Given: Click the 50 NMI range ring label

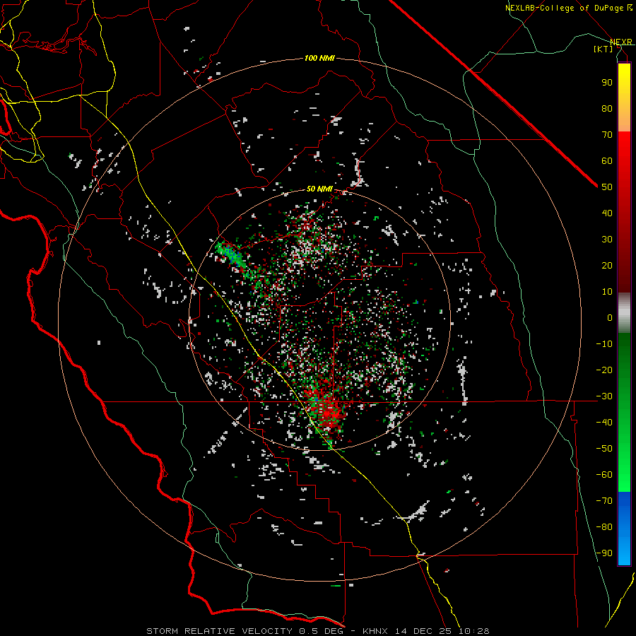Looking at the screenshot, I should (x=319, y=189).
